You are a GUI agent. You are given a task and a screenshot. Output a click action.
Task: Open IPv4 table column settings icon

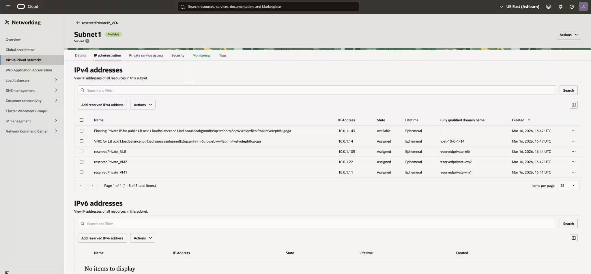[574, 105]
